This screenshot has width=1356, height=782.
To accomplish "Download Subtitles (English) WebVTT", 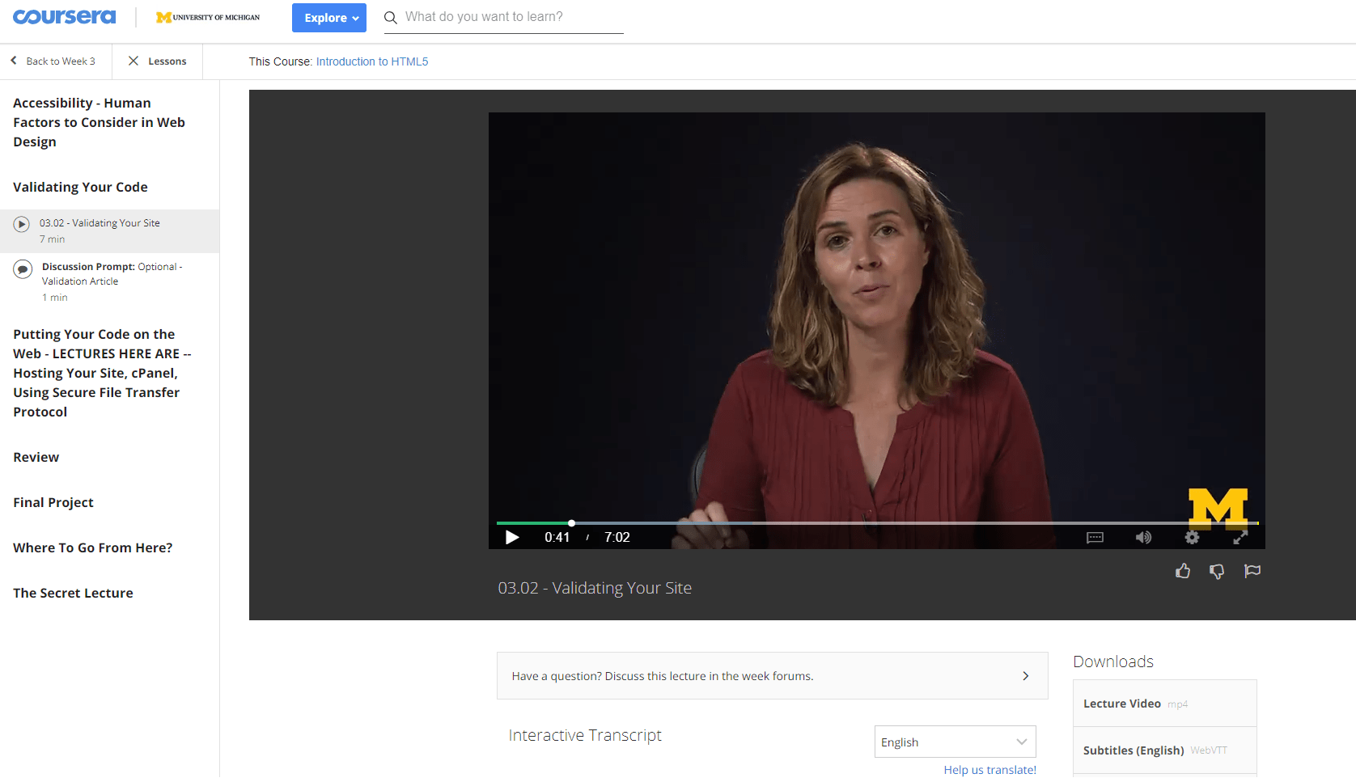I will [1165, 750].
